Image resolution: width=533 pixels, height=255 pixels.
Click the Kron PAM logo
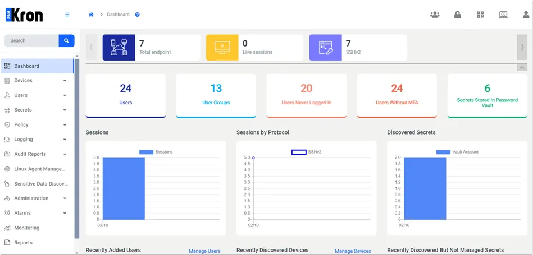coord(24,15)
